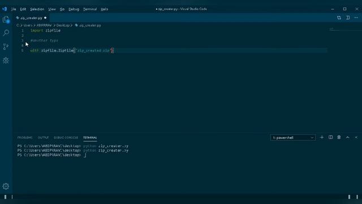Open the Source Control view
Image resolution: width=362 pixels, height=204 pixels.
click(x=6, y=46)
